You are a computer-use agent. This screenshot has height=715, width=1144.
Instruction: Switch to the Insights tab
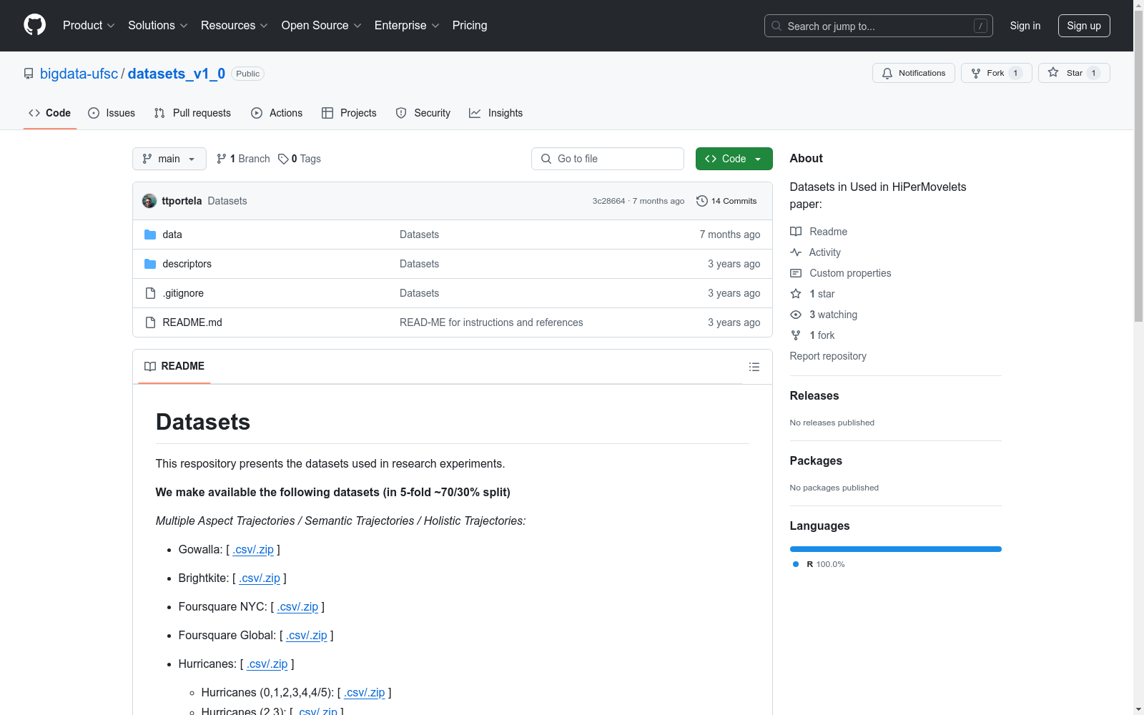pyautogui.click(x=495, y=113)
